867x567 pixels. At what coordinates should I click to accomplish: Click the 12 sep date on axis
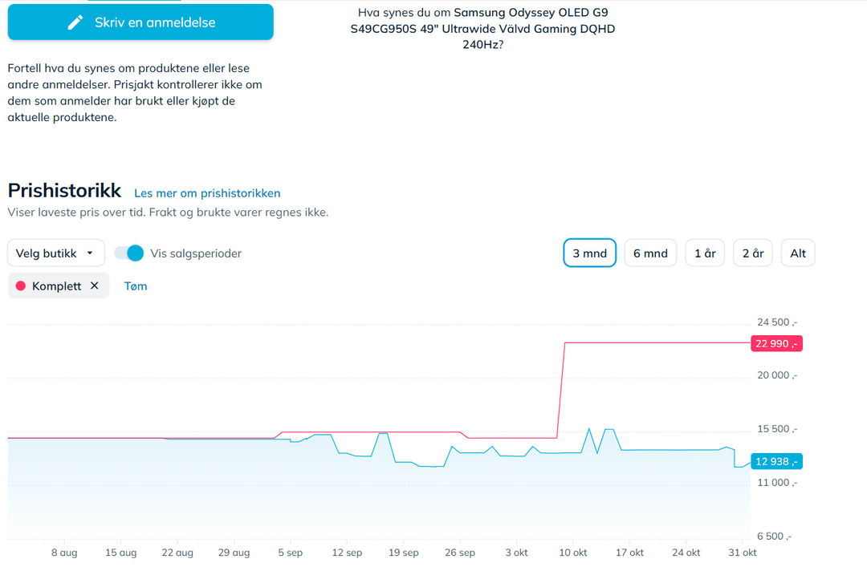pos(347,553)
